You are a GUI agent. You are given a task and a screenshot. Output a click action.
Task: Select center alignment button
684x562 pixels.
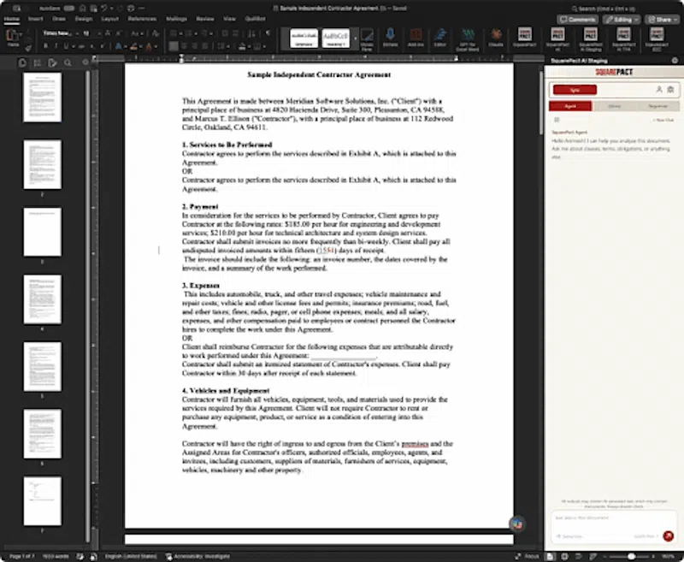[x=184, y=46]
